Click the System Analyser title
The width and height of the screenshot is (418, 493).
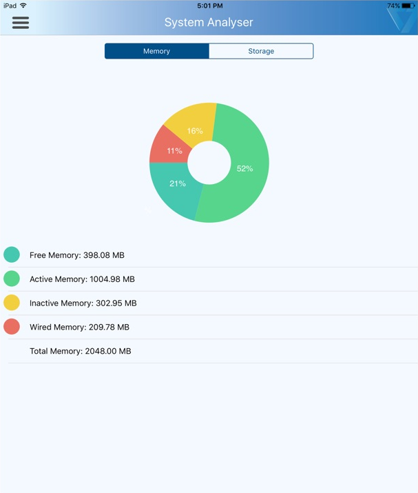pyautogui.click(x=209, y=22)
